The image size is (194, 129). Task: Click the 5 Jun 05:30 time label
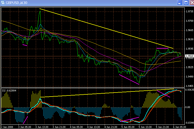click(x=128, y=127)
